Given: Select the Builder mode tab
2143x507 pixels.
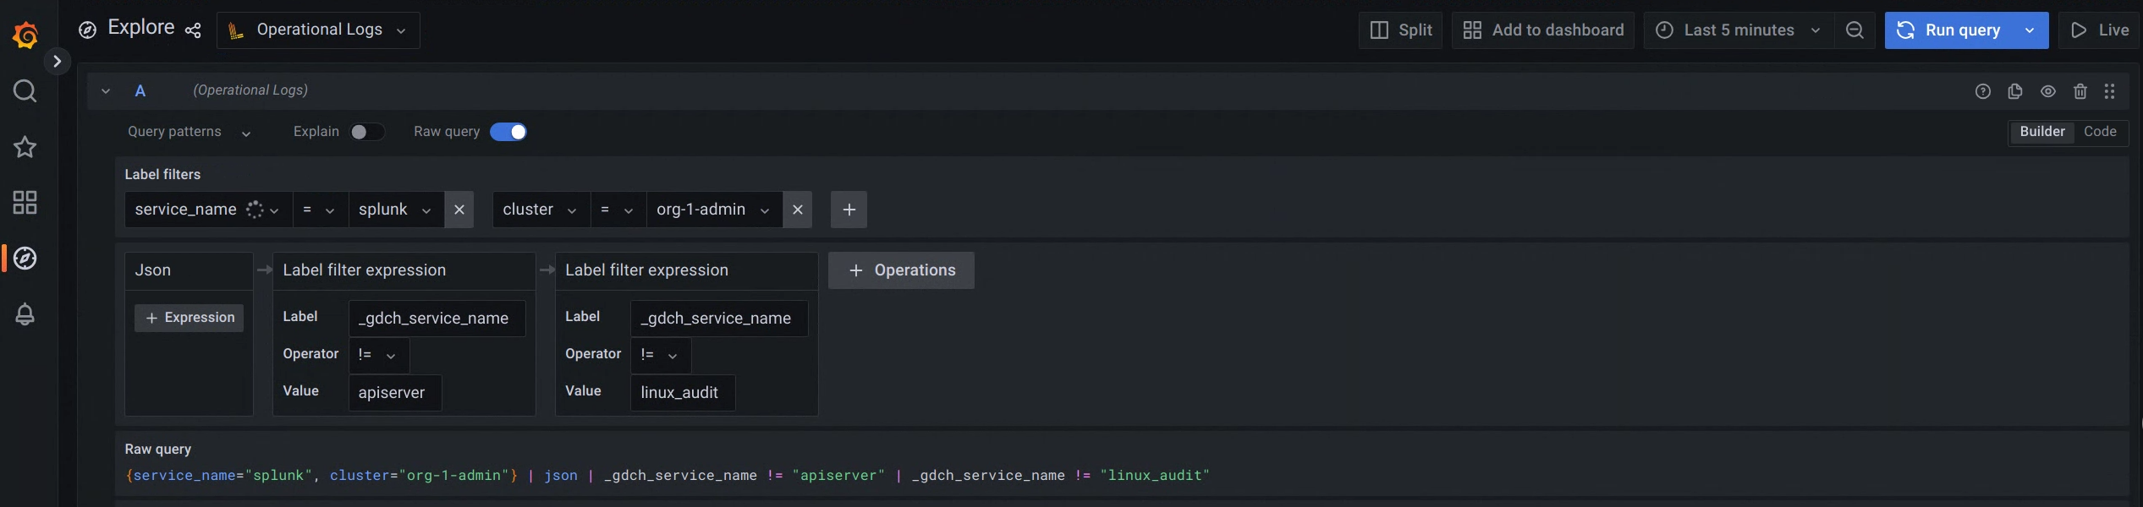Looking at the screenshot, I should pos(2041,132).
